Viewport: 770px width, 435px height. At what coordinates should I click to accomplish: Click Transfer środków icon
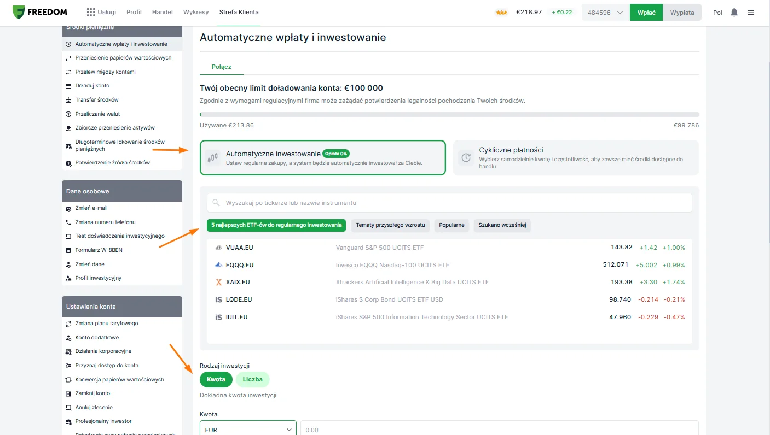pos(68,100)
